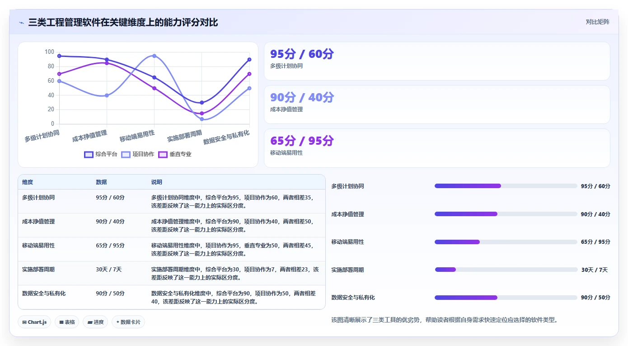Click the y-axis value 100
The height and width of the screenshot is (346, 628).
pyautogui.click(x=49, y=52)
